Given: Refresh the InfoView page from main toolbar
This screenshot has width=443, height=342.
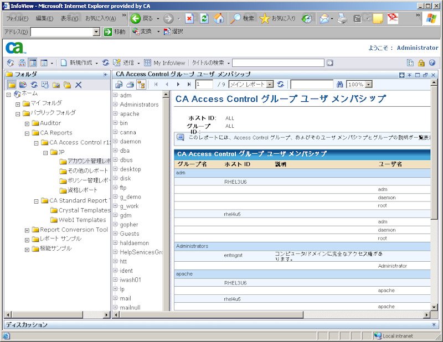Looking at the screenshot, I should coord(106,63).
